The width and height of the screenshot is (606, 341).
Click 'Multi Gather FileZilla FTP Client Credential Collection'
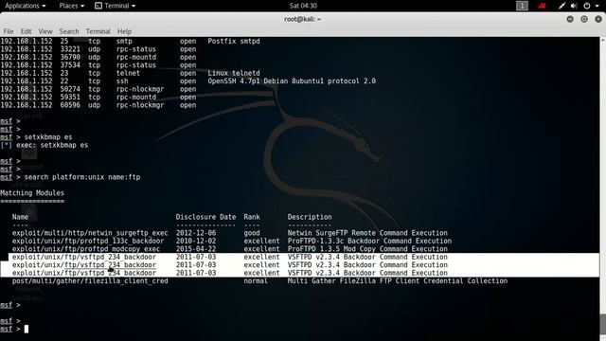pyautogui.click(x=398, y=281)
